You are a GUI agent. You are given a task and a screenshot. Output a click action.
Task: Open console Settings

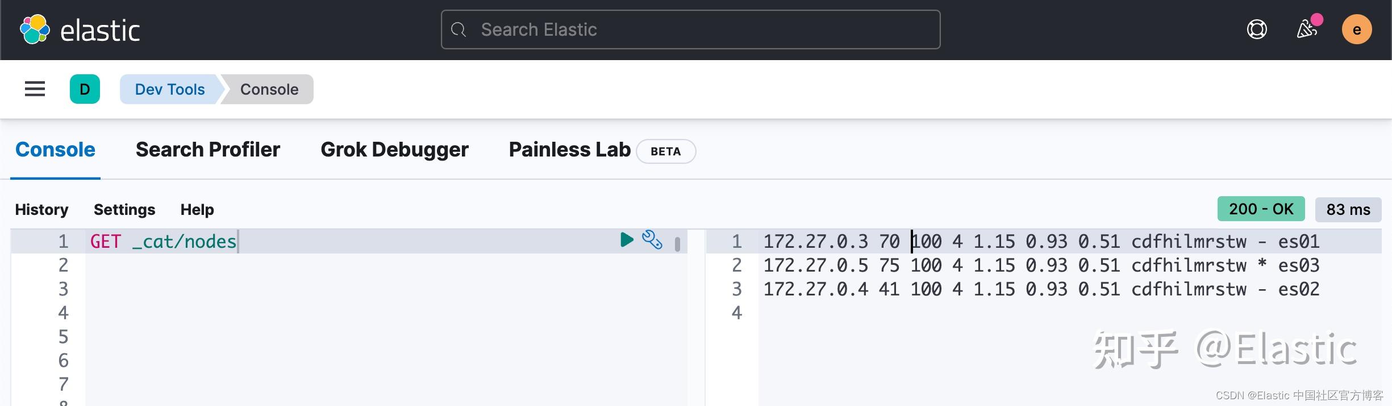point(124,210)
